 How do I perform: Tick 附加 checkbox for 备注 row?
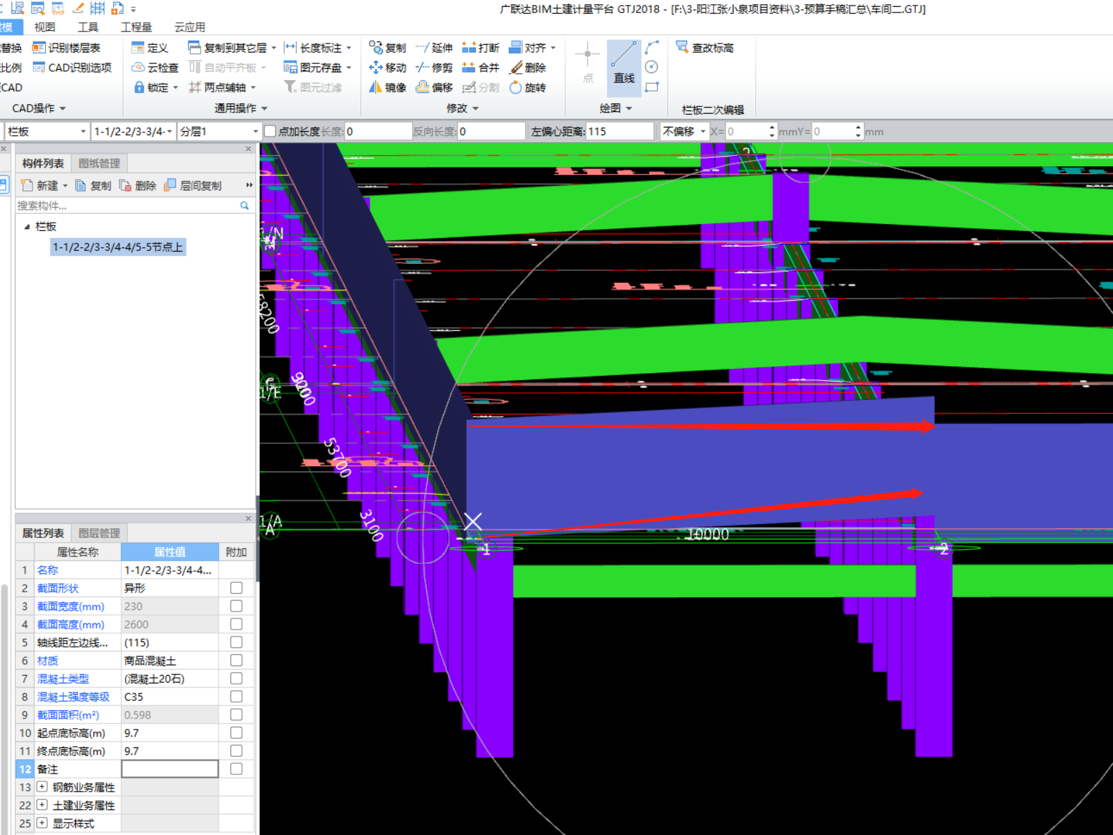click(x=237, y=769)
